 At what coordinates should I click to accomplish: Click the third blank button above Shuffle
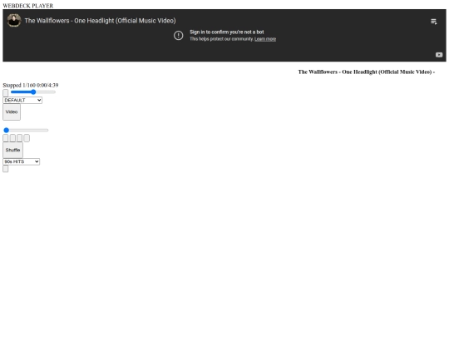[x=19, y=138]
